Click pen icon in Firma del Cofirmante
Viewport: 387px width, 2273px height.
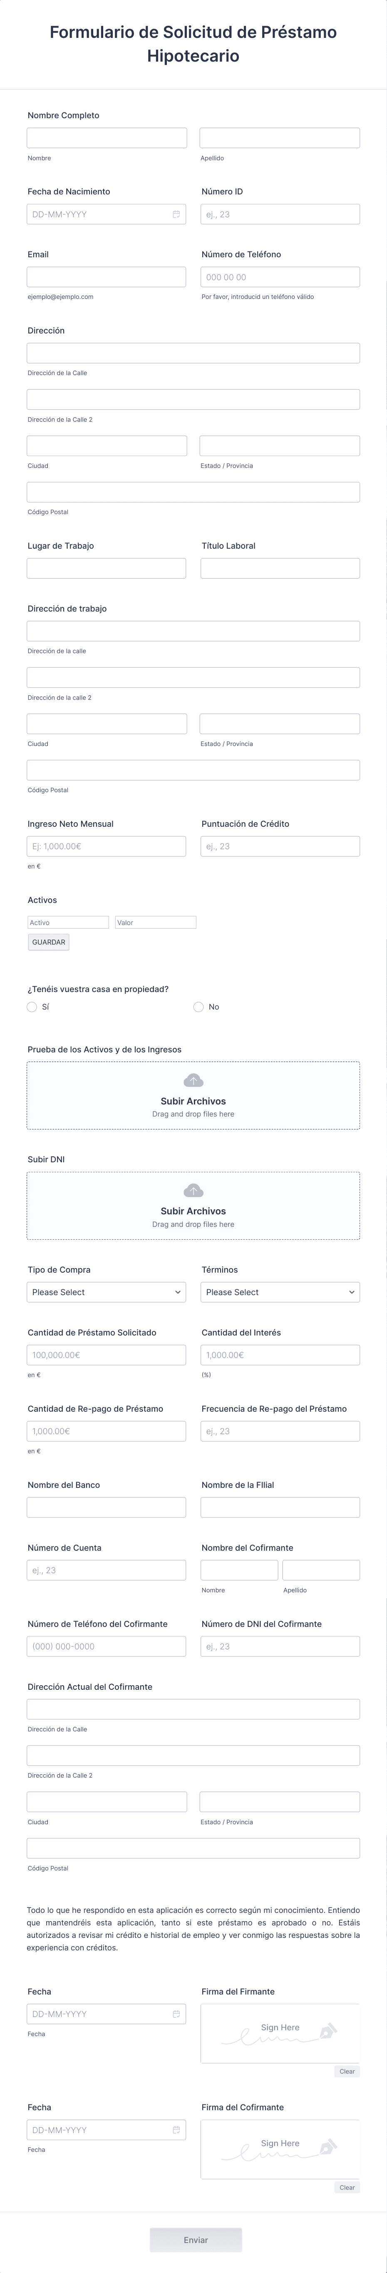point(328,2148)
